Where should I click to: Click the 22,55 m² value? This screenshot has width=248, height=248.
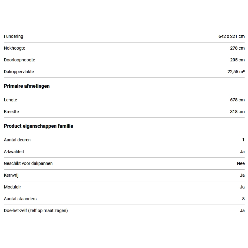pos(236,72)
